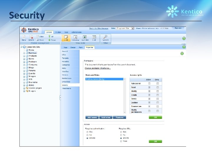This screenshot has width=212, height=159.
Task: Expand the Blogs tree node
Action: click(x=24, y=68)
